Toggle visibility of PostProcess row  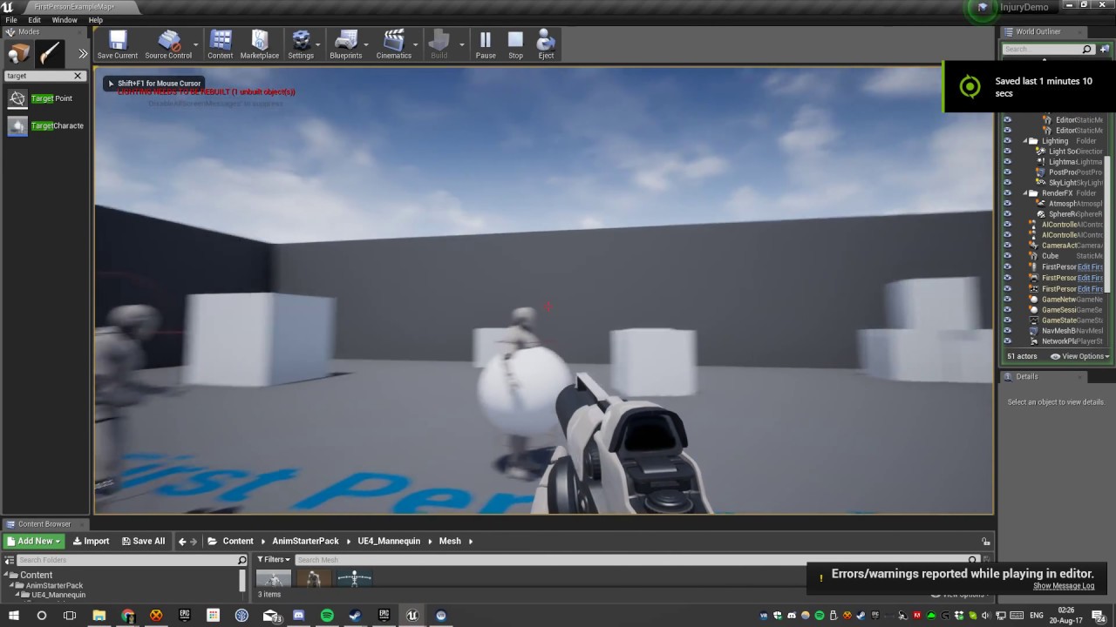(1008, 172)
